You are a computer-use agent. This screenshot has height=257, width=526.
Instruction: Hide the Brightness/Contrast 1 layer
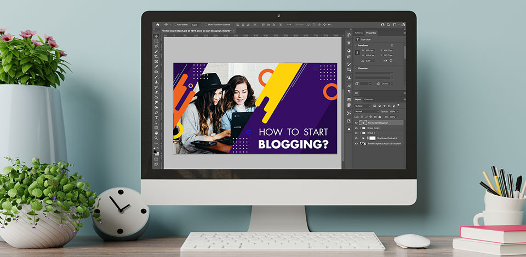[356, 138]
